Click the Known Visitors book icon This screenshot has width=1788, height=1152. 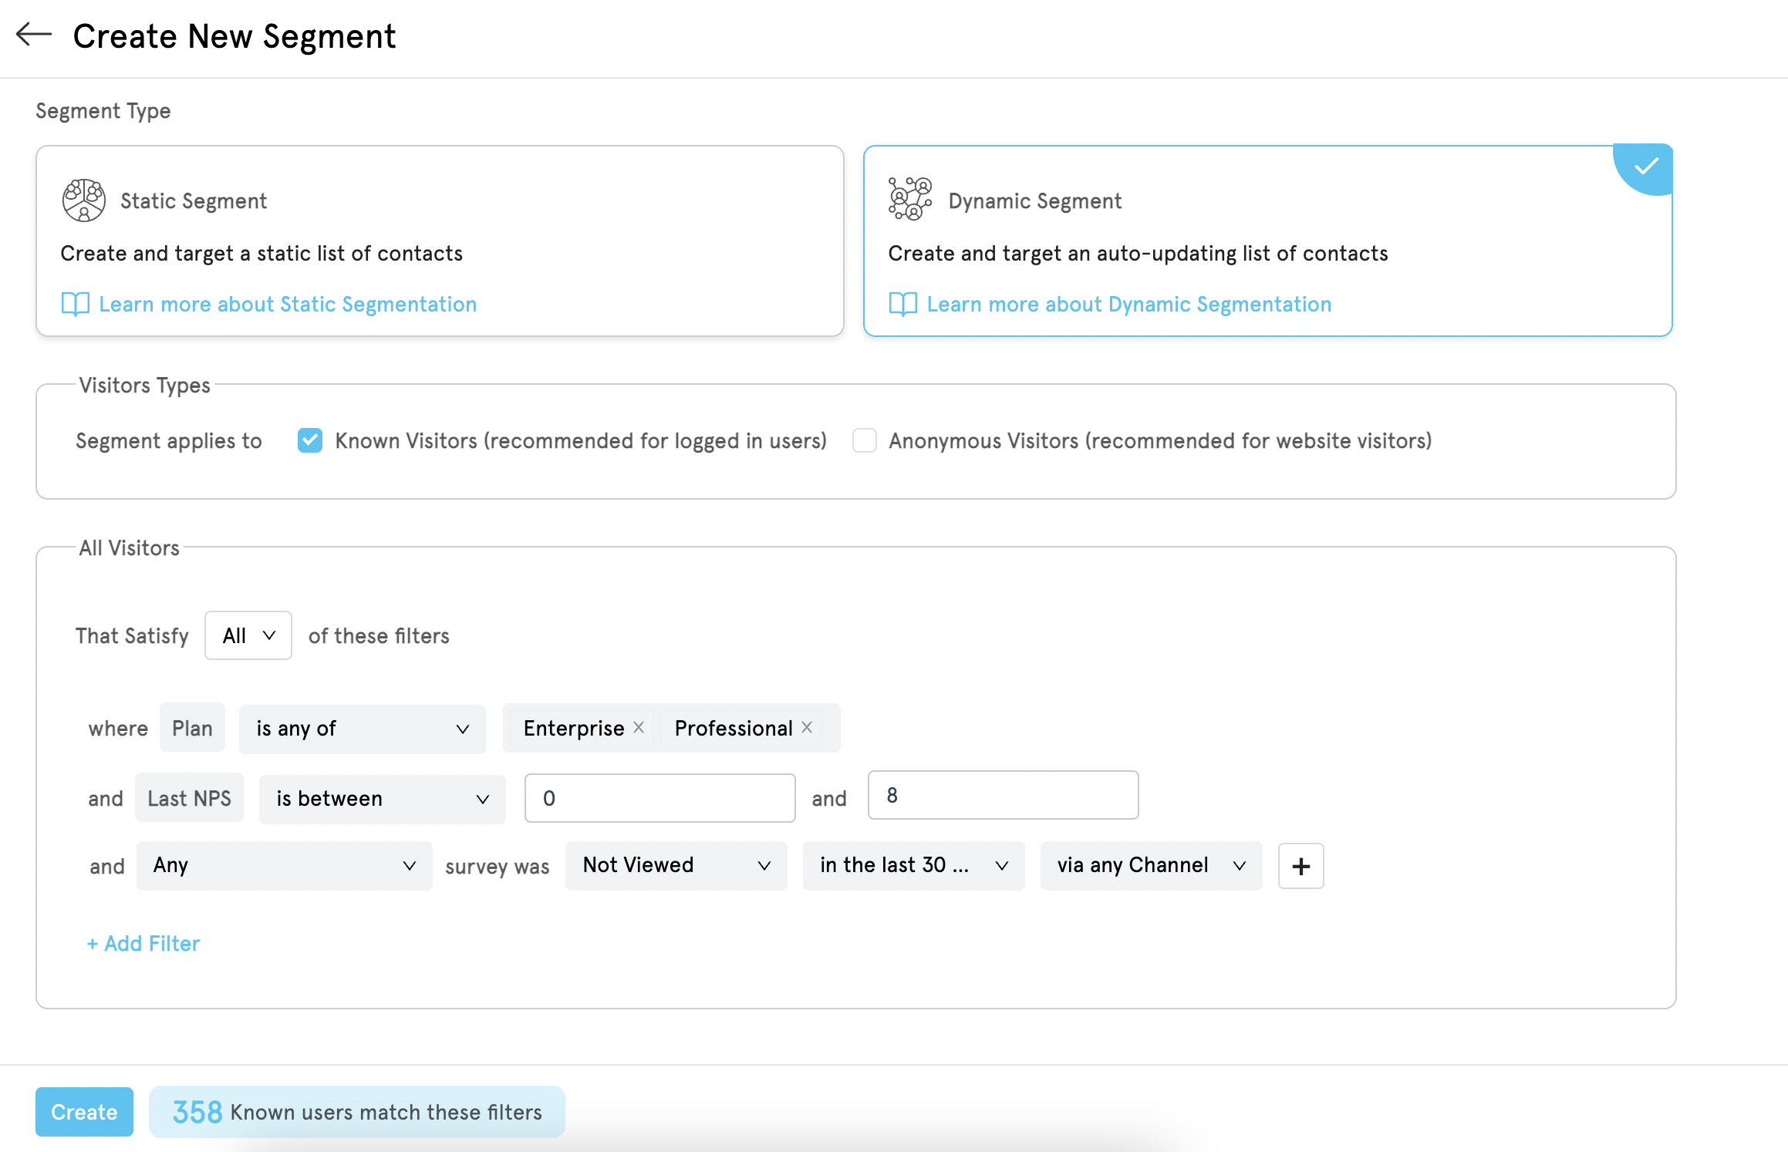[309, 440]
